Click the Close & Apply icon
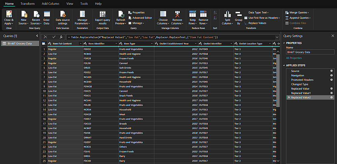 (x=9, y=14)
